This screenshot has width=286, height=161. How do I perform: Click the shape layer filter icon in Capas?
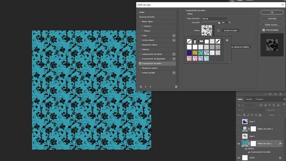coord(274,105)
